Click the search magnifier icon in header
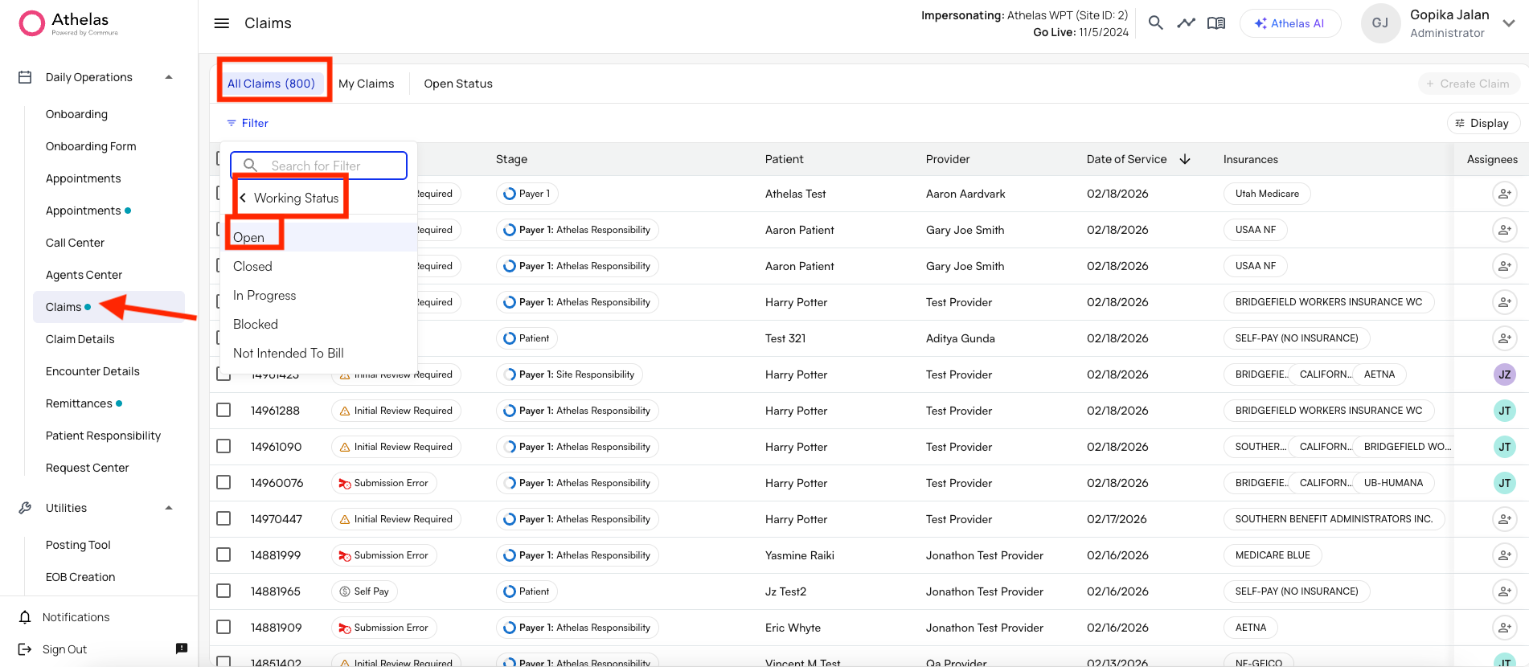The height and width of the screenshot is (667, 1529). pos(1155,23)
